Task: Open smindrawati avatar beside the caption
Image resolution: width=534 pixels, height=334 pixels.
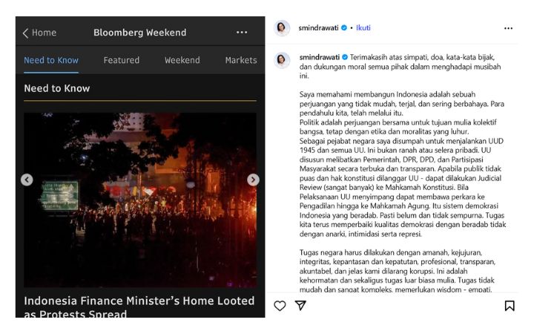Action: [282, 60]
